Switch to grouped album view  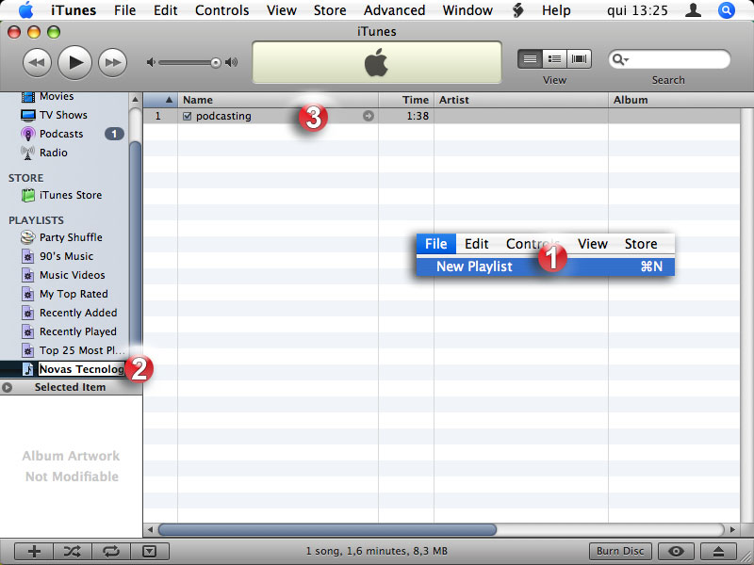(554, 59)
